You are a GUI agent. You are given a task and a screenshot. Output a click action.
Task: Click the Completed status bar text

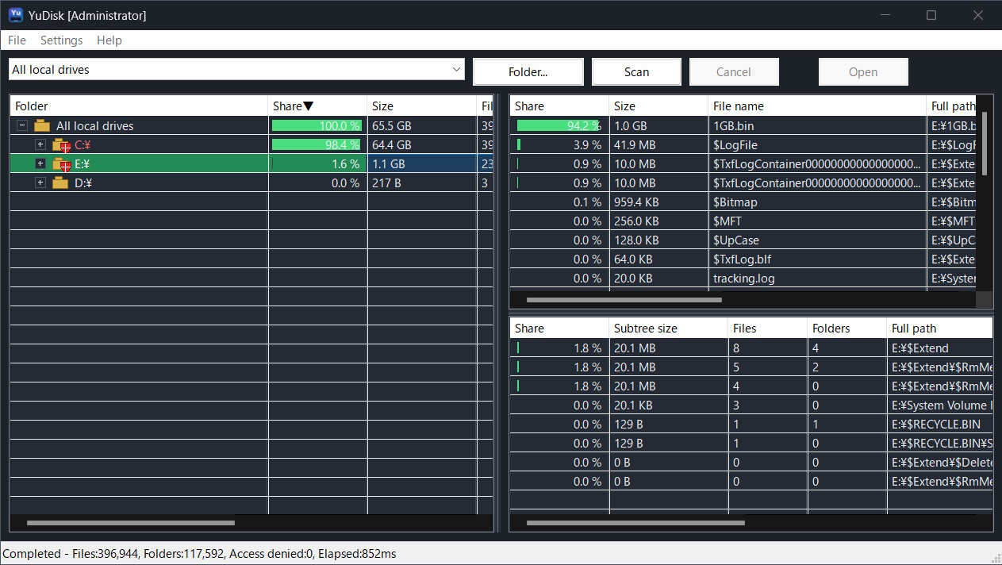[200, 553]
